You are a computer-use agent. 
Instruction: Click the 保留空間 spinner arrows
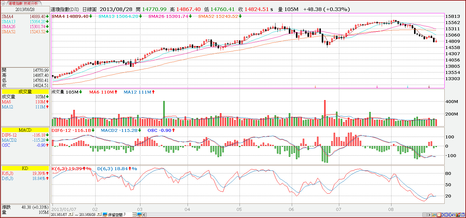(x=134, y=214)
